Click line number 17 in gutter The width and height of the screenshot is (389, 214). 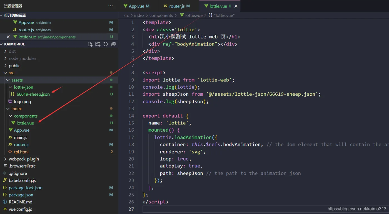point(131,137)
